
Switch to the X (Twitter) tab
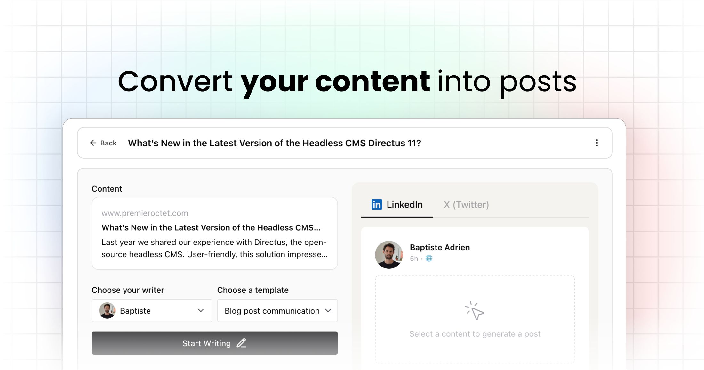(x=466, y=205)
